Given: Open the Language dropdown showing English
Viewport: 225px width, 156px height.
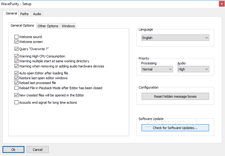Looking at the screenshot, I should tap(175, 37).
